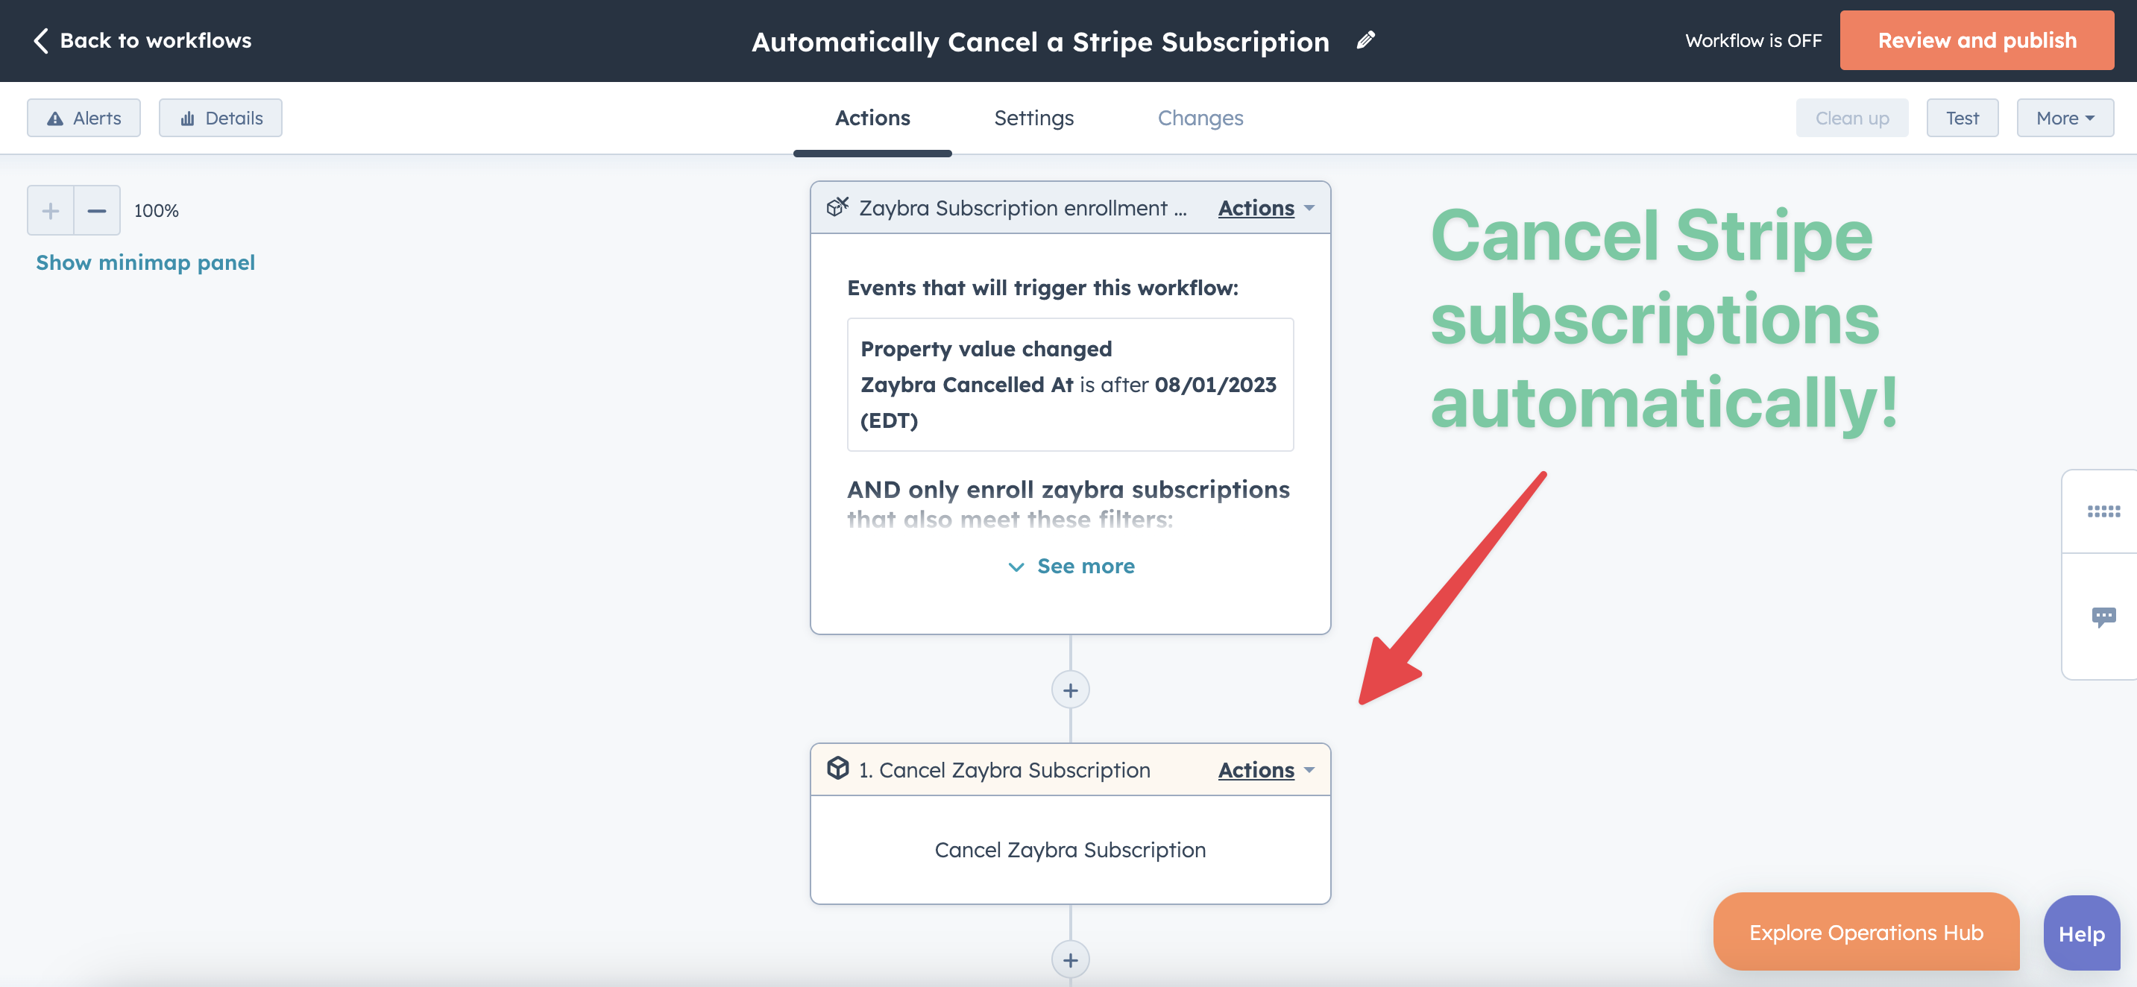Go back to workflows via the arrow
This screenshot has width=2137, height=987.
(x=41, y=41)
